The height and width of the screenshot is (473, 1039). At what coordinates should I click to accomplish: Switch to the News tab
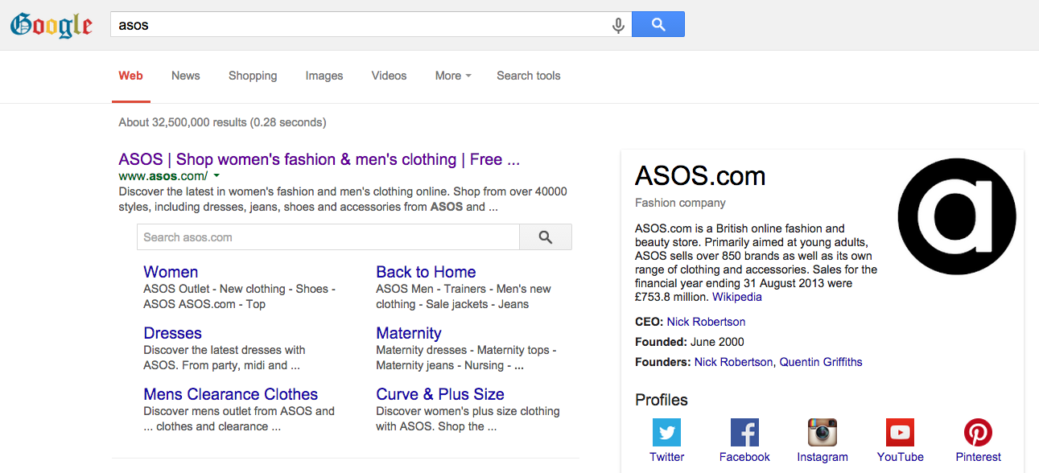click(186, 76)
